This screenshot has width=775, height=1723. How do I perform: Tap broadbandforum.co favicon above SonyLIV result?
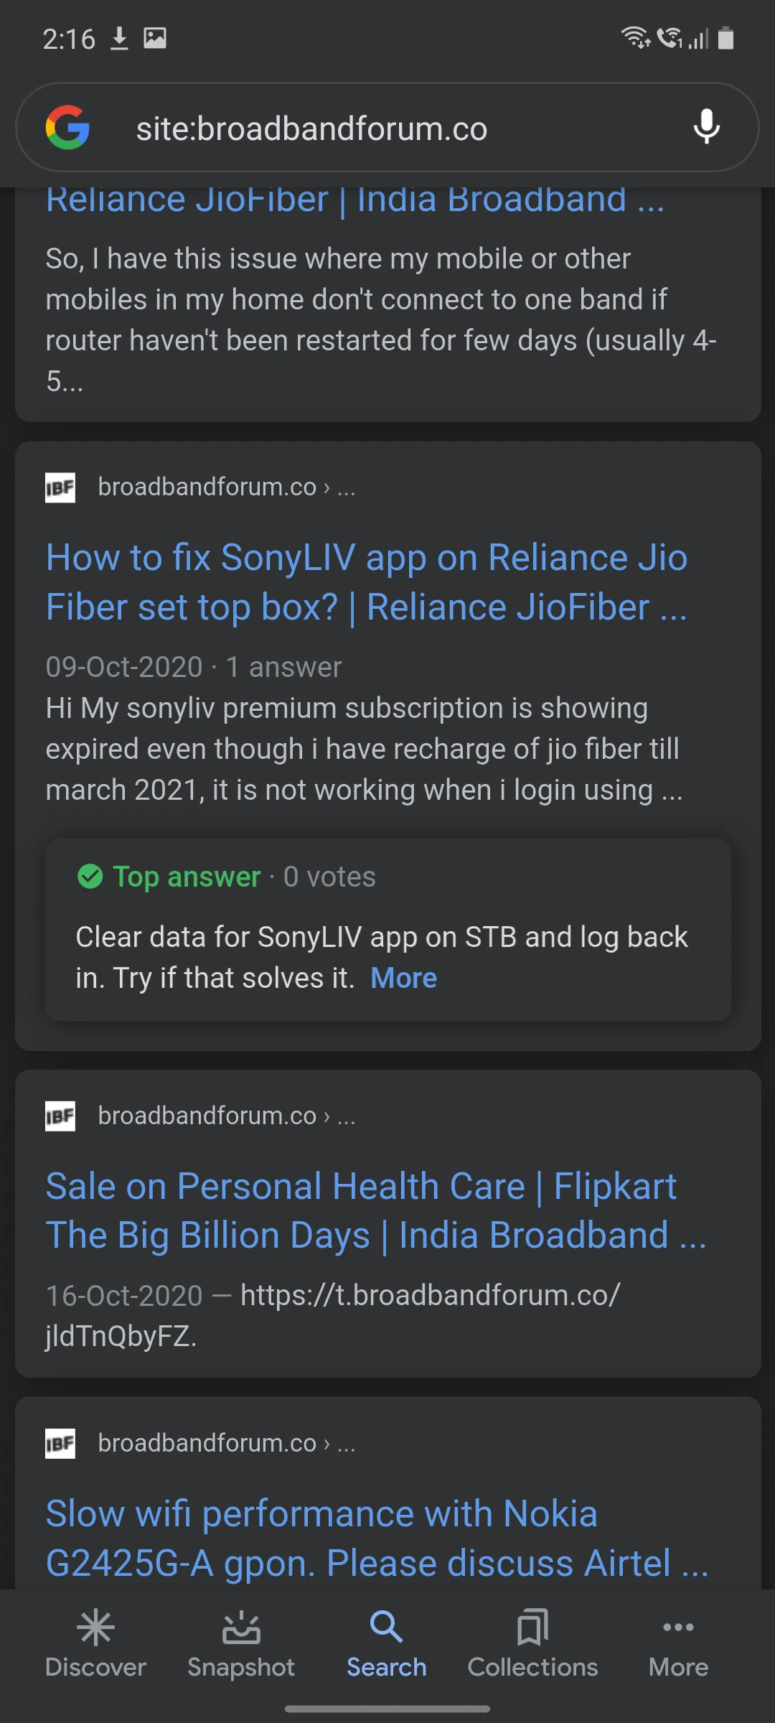pyautogui.click(x=60, y=487)
